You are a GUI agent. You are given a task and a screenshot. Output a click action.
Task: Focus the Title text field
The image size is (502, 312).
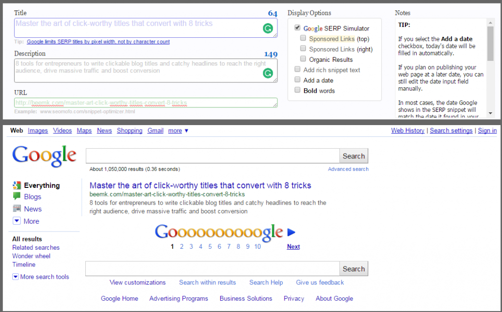pyautogui.click(x=146, y=28)
